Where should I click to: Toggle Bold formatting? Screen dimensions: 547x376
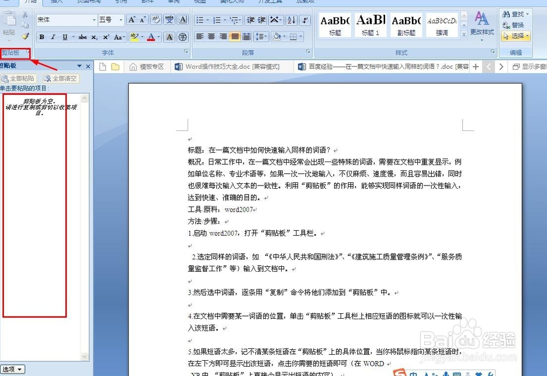coord(42,37)
